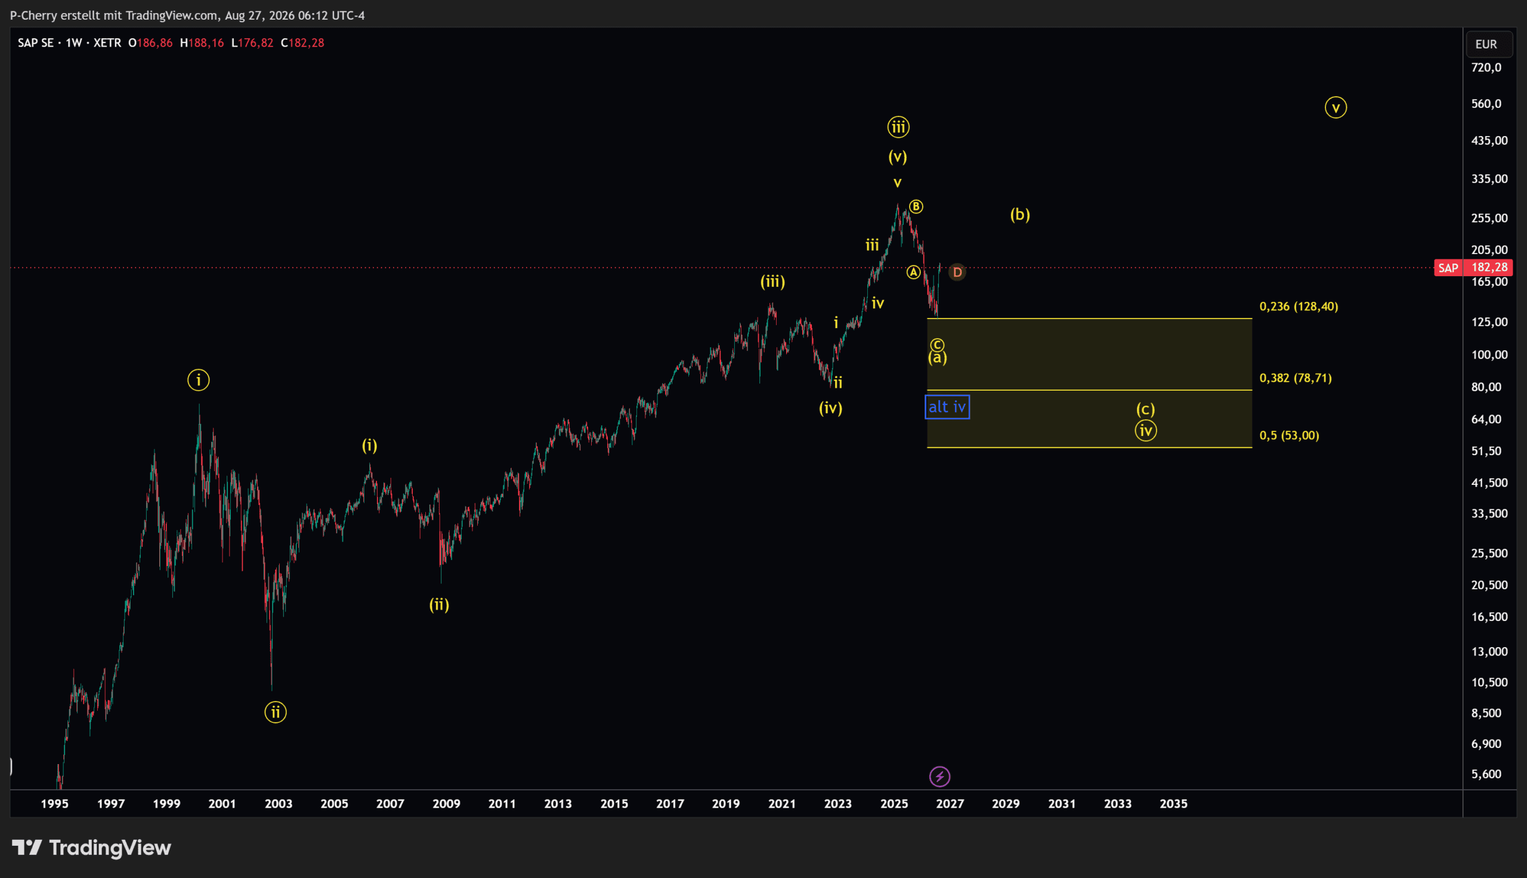Screen dimensions: 1527x878
Task: Select the circled v wave label near 560
Action: click(x=1336, y=108)
